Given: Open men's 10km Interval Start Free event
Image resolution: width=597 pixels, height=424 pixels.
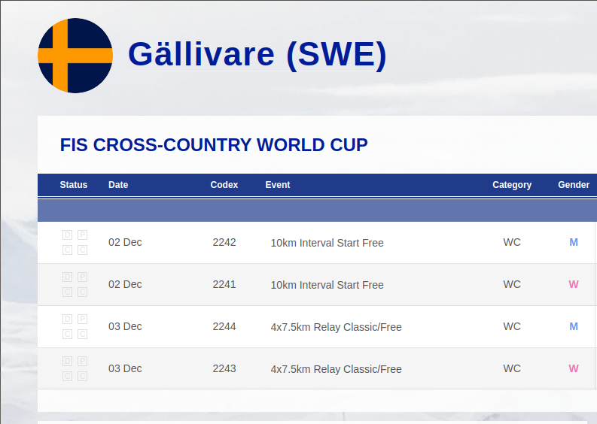Looking at the screenshot, I should pyautogui.click(x=327, y=243).
